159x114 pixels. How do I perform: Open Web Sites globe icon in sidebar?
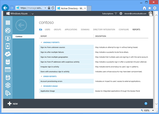[x=8, y=30]
